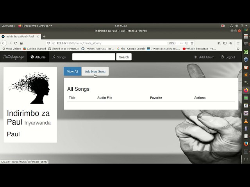The width and height of the screenshot is (250, 187).
Task: Show Applications grid in the dock
Action: (246, 159)
